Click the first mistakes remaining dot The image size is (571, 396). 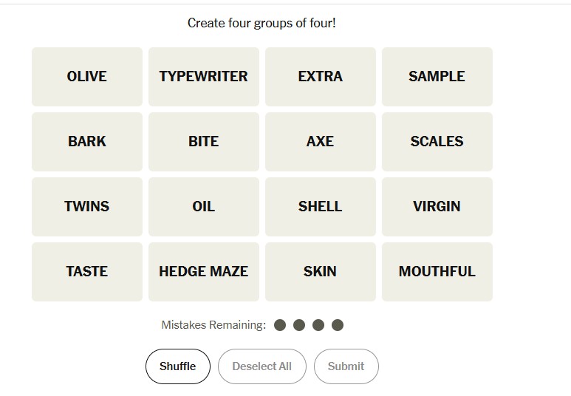(x=280, y=325)
